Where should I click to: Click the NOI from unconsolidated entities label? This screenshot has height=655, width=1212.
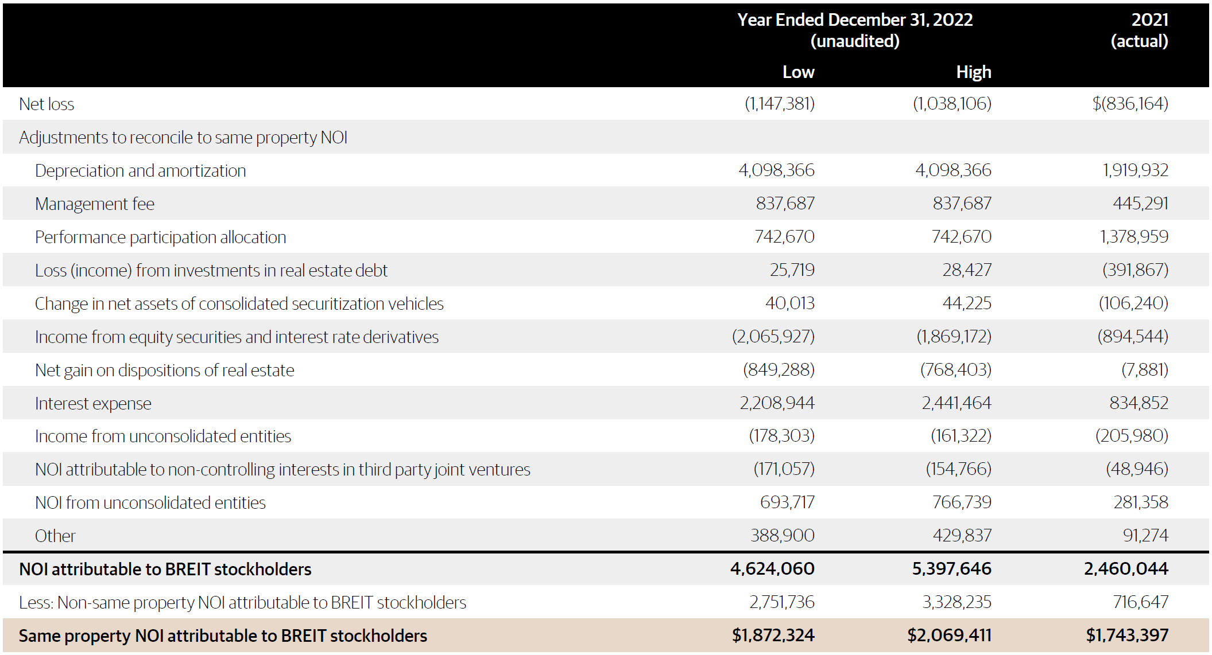coord(150,502)
